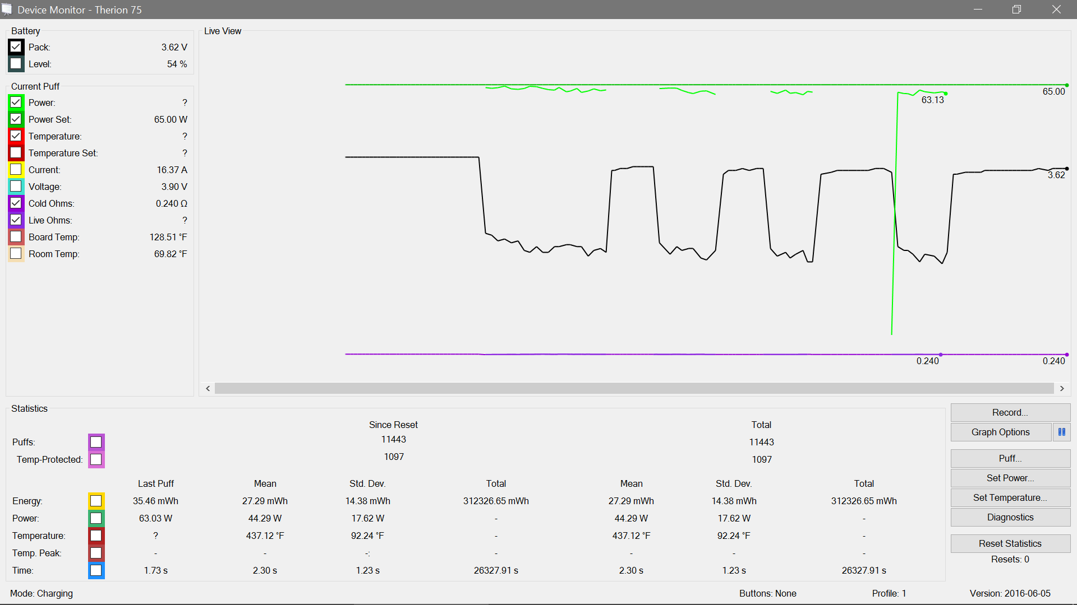
Task: Open Diagnostics
Action: 1010,517
